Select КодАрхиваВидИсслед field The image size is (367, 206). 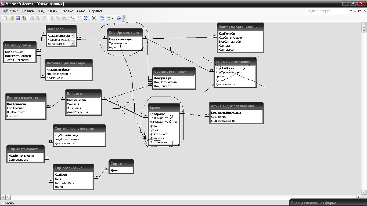point(226,113)
